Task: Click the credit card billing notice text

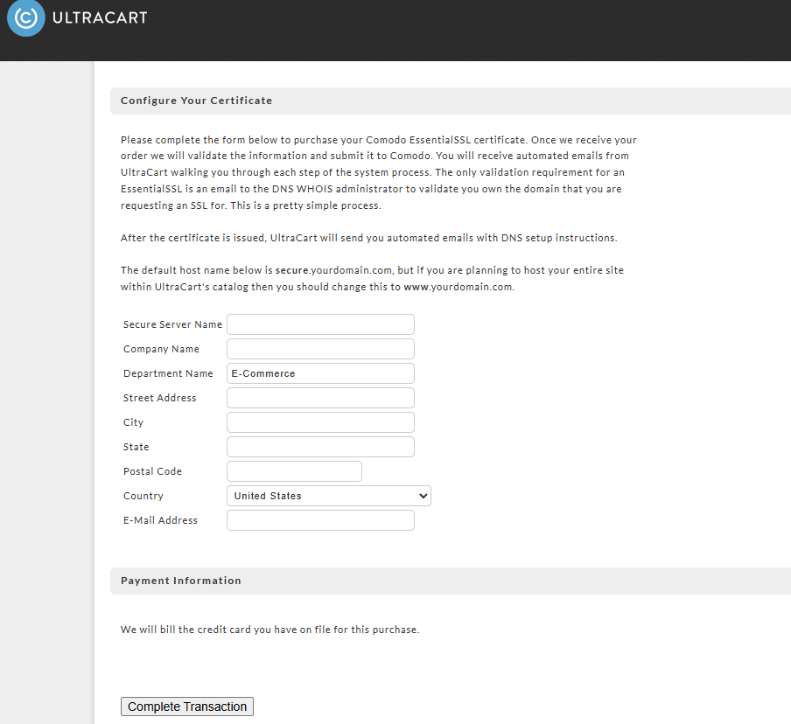Action: [269, 630]
